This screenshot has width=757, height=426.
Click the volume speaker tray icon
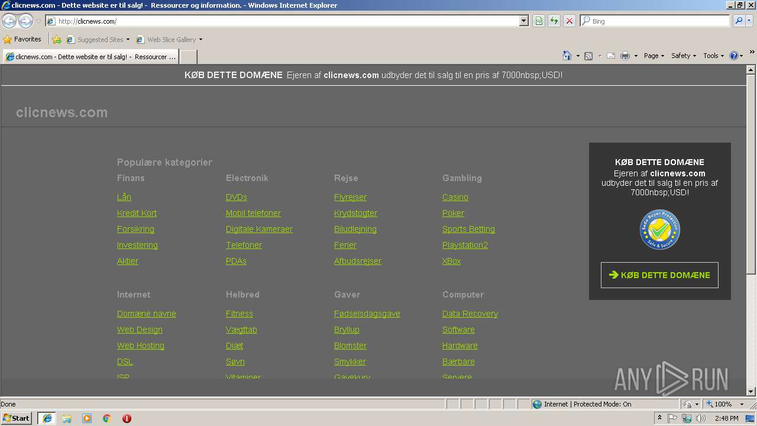(x=701, y=418)
